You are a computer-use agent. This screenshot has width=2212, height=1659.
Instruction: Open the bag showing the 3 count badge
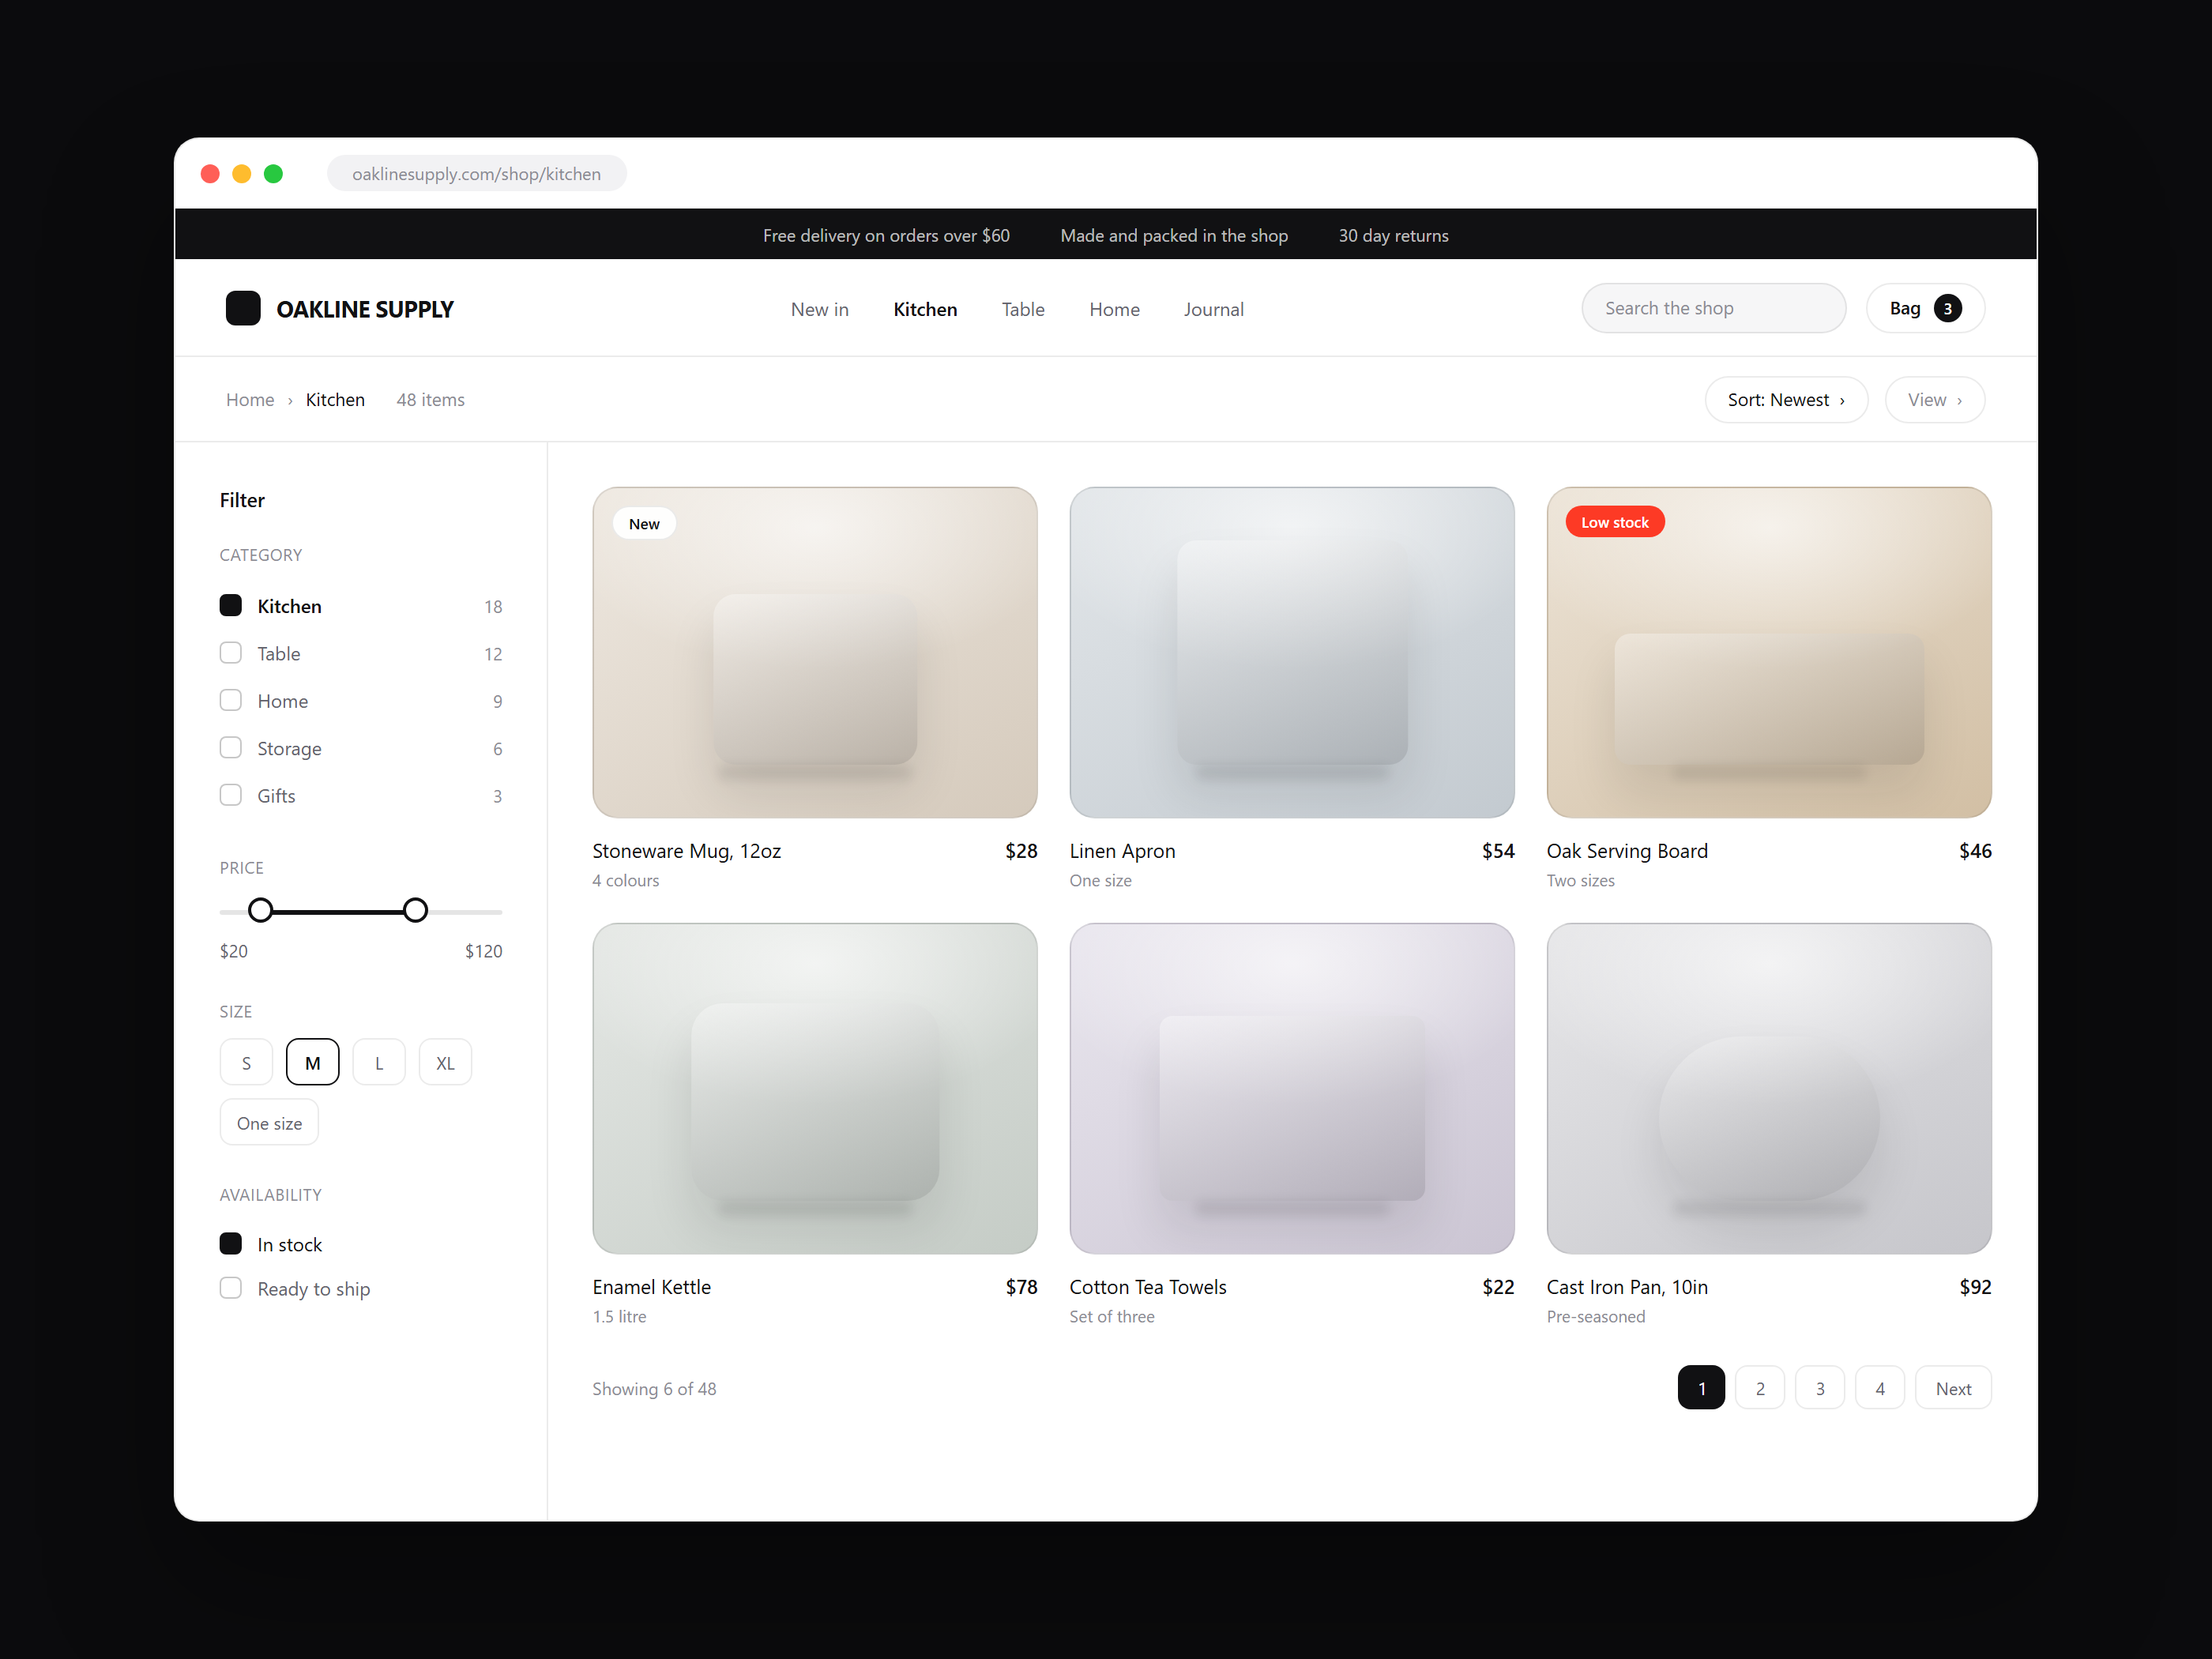1924,308
